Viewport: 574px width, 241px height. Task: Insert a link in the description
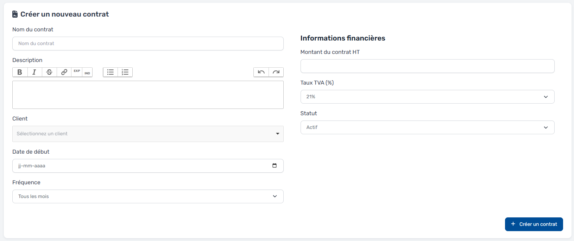[64, 72]
